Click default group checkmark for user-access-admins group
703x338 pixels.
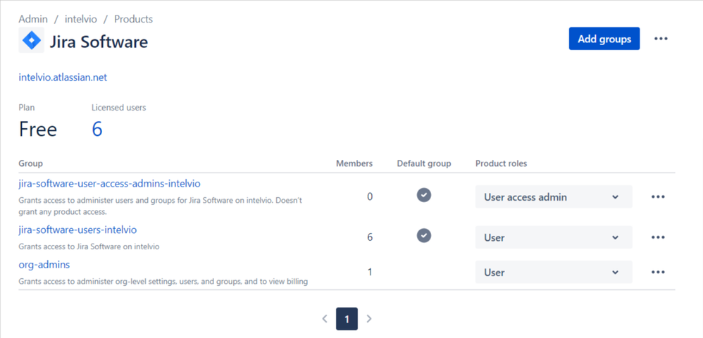[x=423, y=195]
